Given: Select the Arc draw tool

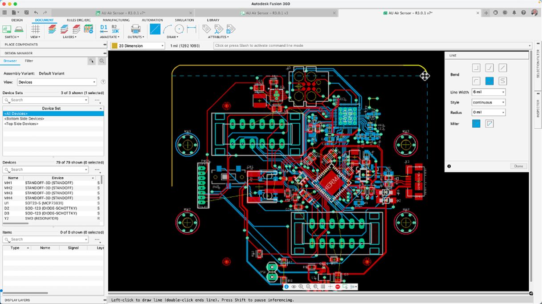Looking at the screenshot, I should 167,29.
